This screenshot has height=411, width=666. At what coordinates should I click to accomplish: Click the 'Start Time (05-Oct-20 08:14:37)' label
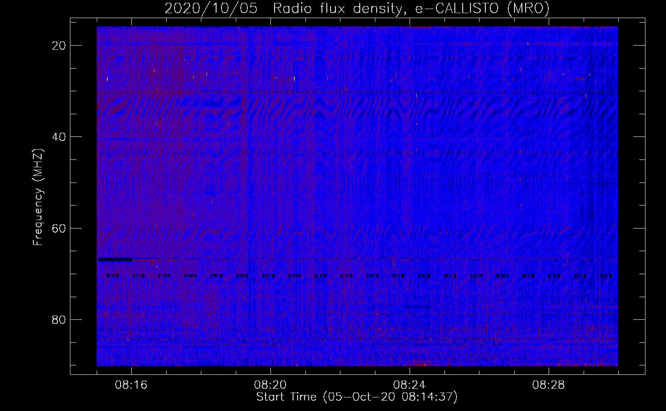click(357, 397)
